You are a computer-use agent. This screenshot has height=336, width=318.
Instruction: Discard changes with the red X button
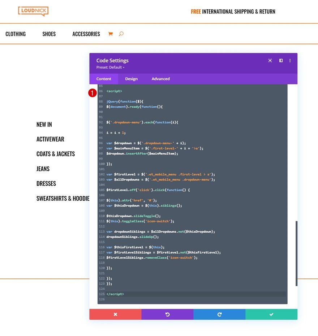pyautogui.click(x=115, y=314)
